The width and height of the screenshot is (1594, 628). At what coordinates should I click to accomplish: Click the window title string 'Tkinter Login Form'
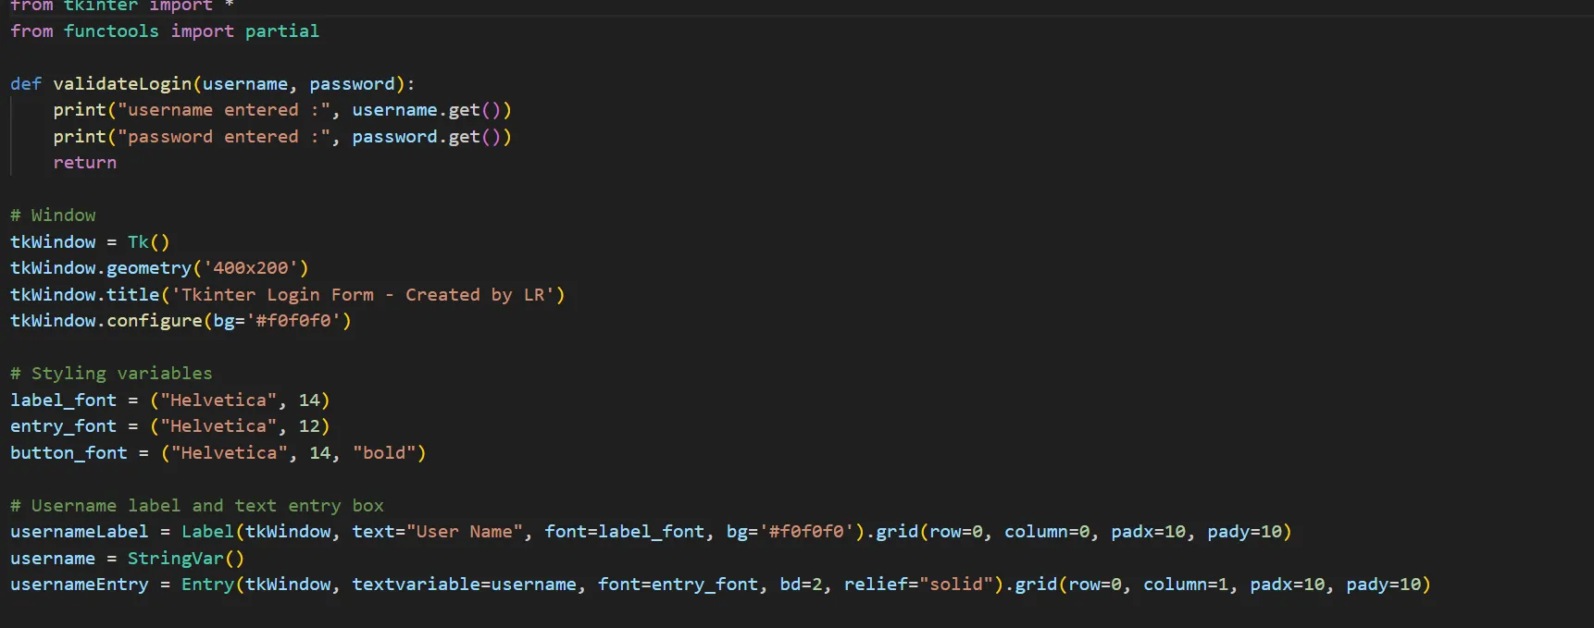click(x=278, y=295)
